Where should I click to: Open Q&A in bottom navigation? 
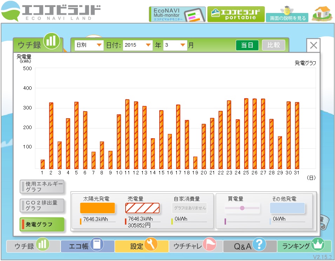(x=250, y=246)
